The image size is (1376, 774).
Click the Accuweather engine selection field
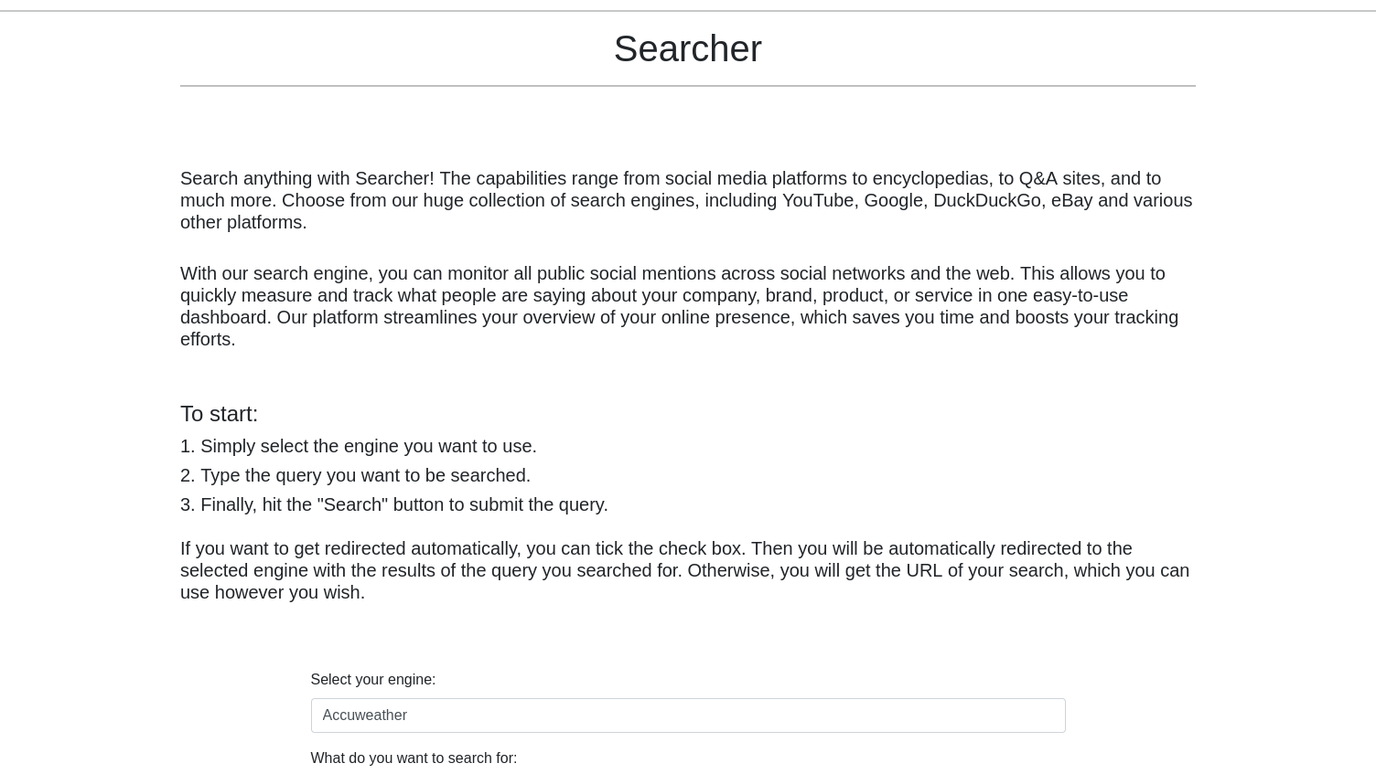(x=688, y=716)
